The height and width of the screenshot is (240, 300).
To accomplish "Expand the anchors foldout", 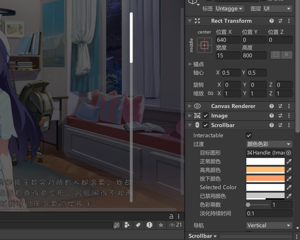I will (190, 64).
